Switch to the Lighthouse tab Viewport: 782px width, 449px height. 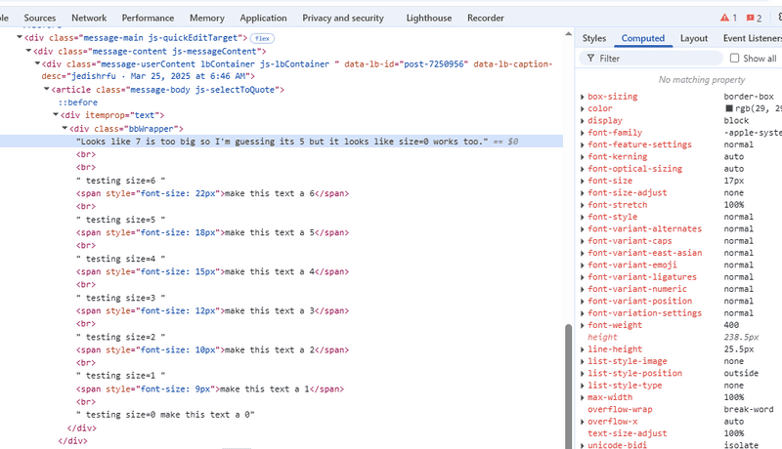[428, 18]
